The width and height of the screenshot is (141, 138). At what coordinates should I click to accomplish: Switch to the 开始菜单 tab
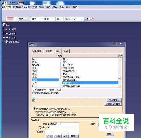click(x=37, y=51)
